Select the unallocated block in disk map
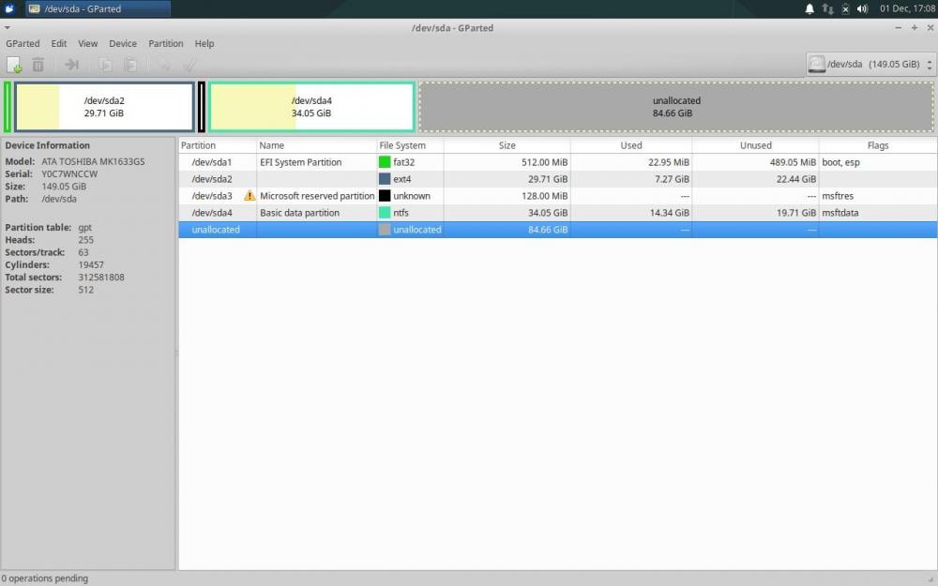This screenshot has width=938, height=586. pos(676,107)
